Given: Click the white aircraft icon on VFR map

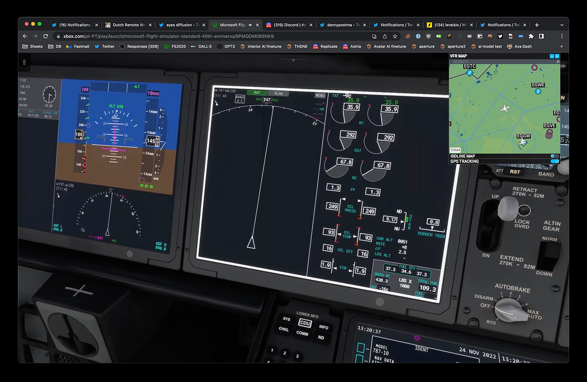Looking at the screenshot, I should [505, 109].
